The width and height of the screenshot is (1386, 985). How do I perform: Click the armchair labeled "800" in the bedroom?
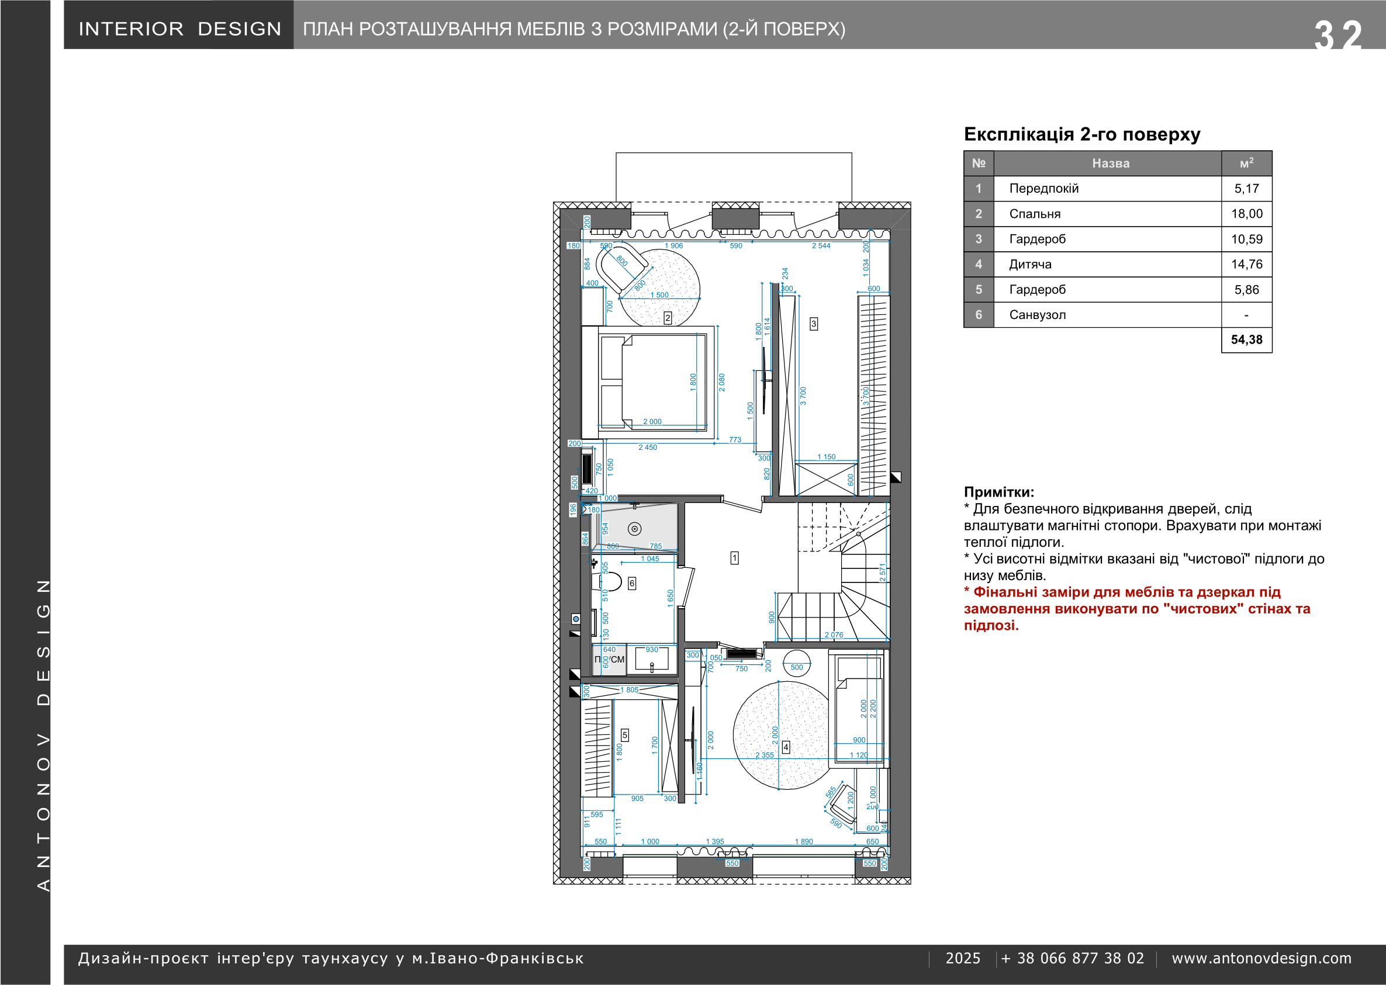tap(622, 269)
